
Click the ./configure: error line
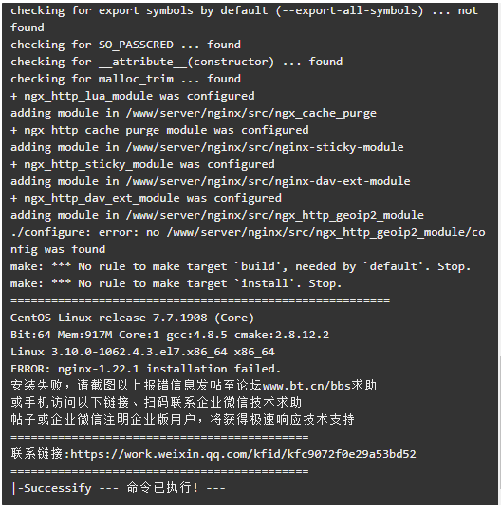tap(248, 241)
